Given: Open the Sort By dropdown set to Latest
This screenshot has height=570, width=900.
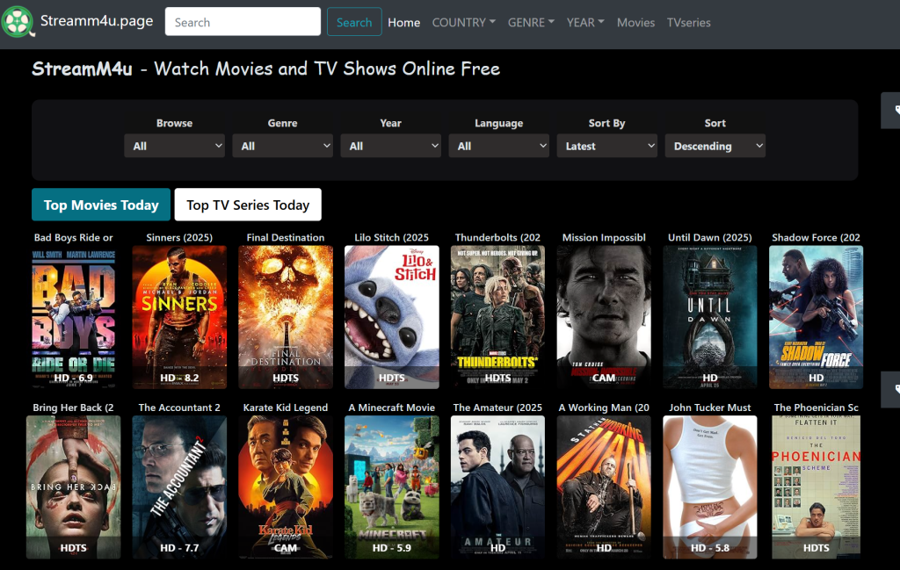Looking at the screenshot, I should tap(606, 146).
